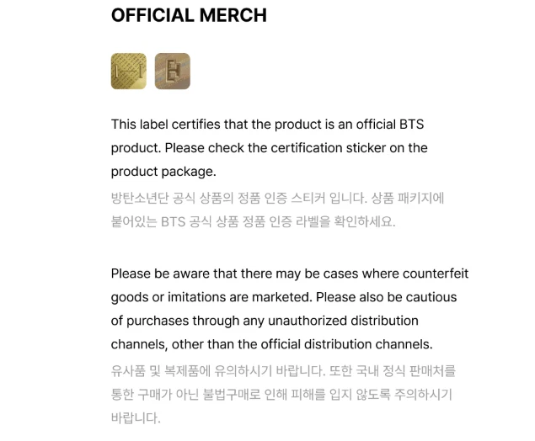Image resolution: width=535 pixels, height=441 pixels.
Task: Click the words 'product package.'
Action: pos(163,172)
